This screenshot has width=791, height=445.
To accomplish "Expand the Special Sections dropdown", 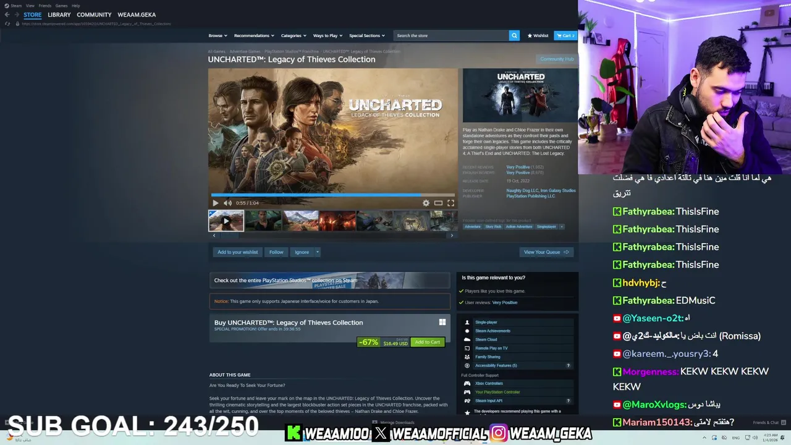I will [x=366, y=35].
